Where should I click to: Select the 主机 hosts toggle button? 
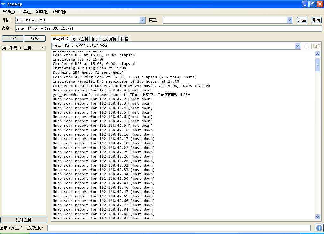(13, 38)
